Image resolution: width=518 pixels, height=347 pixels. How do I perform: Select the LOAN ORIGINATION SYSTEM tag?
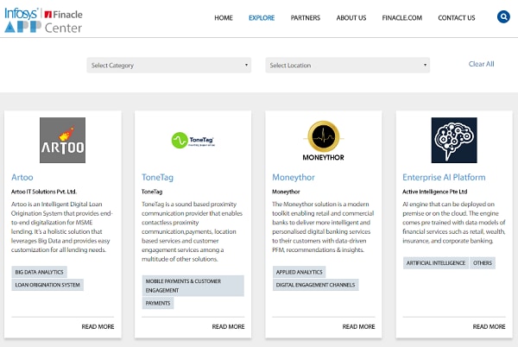[47, 285]
